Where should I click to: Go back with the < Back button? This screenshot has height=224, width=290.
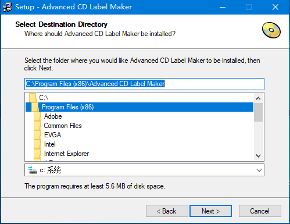click(167, 211)
